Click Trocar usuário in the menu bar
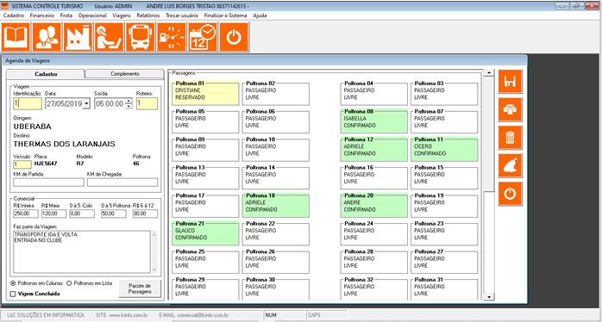This screenshot has height=322, width=602. point(182,15)
